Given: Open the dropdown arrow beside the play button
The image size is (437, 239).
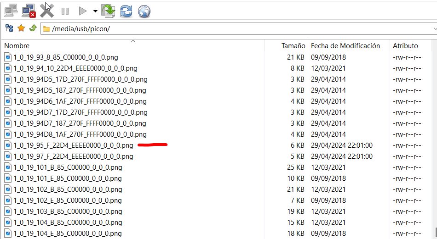Looking at the screenshot, I should coord(95,11).
